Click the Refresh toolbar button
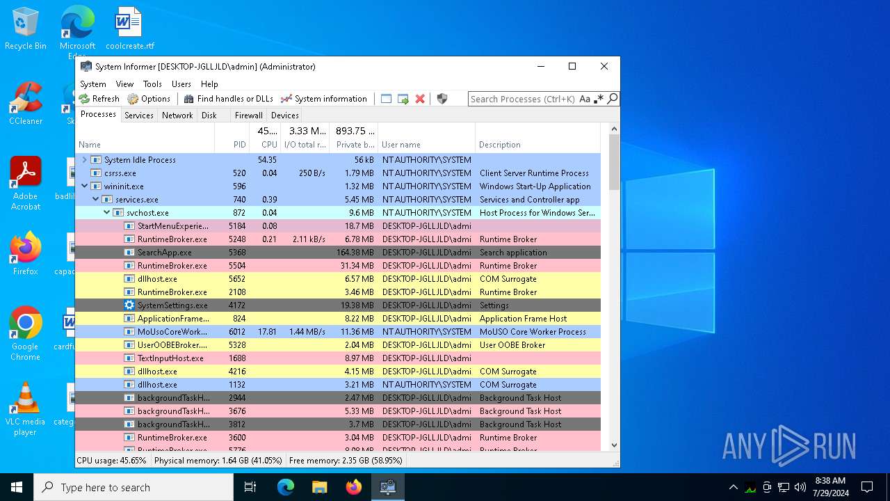This screenshot has height=501, width=890. [x=99, y=99]
